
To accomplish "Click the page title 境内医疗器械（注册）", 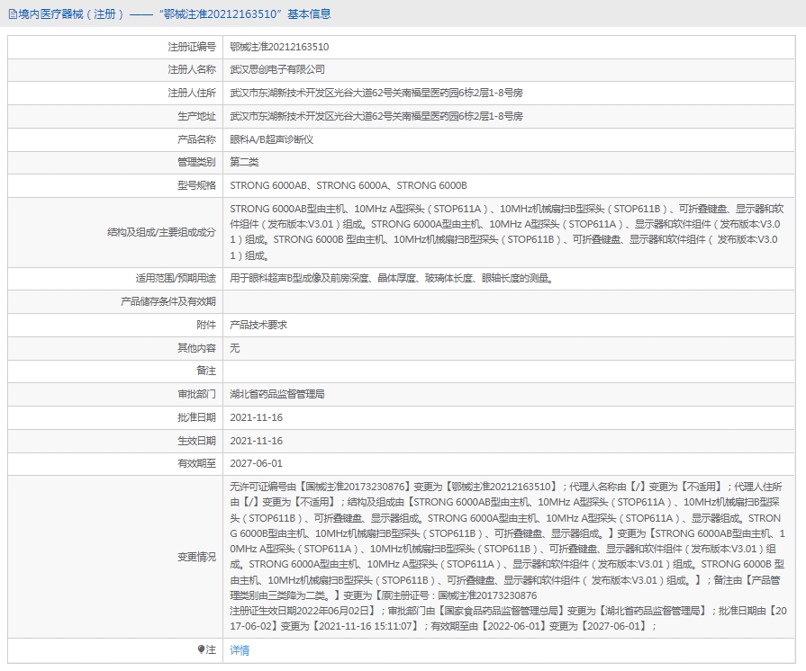I will pyautogui.click(x=71, y=14).
